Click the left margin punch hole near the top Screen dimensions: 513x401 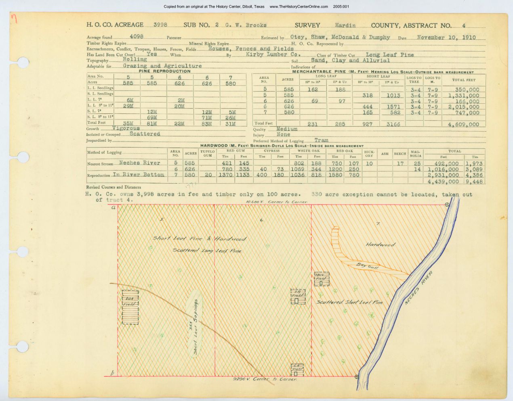(x=23, y=62)
